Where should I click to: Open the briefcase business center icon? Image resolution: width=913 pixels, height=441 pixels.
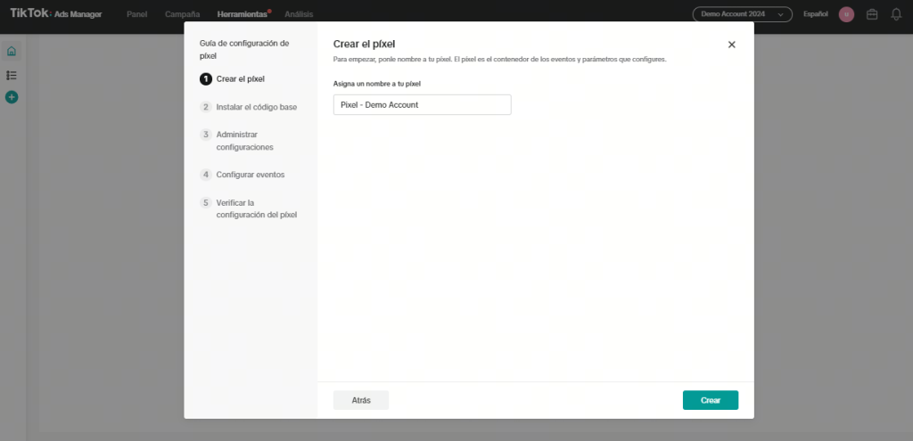tap(872, 14)
